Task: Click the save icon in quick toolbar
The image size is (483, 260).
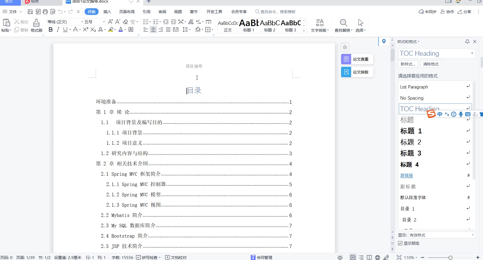Action: (x=30, y=12)
